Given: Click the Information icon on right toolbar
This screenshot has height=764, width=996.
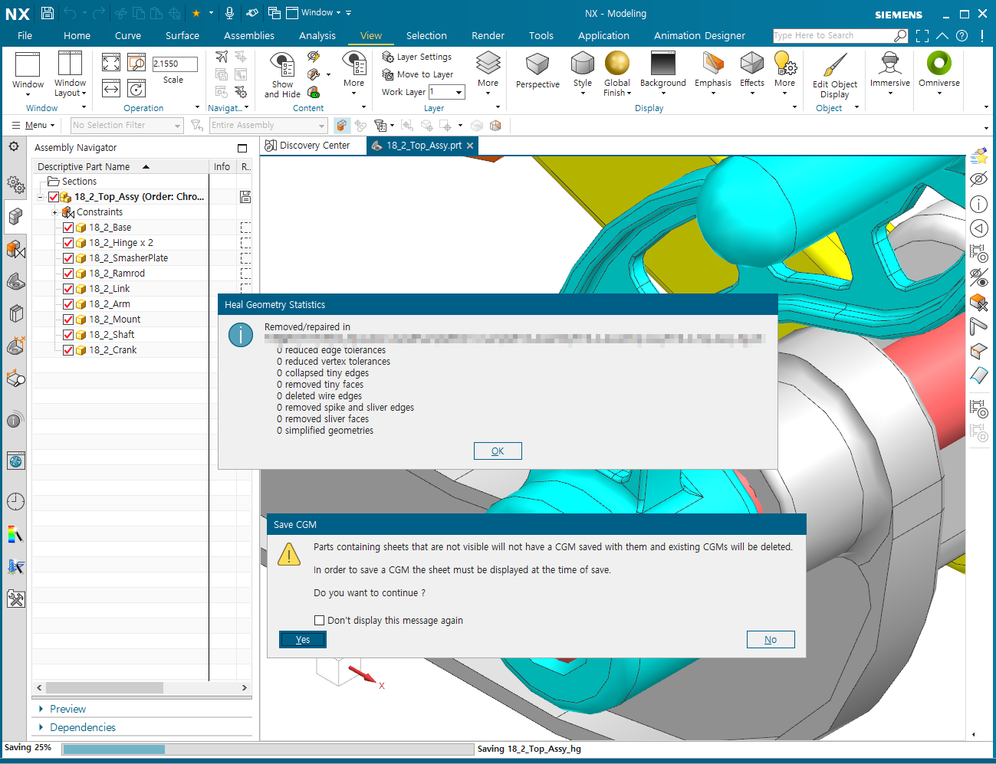Looking at the screenshot, I should coord(978,204).
